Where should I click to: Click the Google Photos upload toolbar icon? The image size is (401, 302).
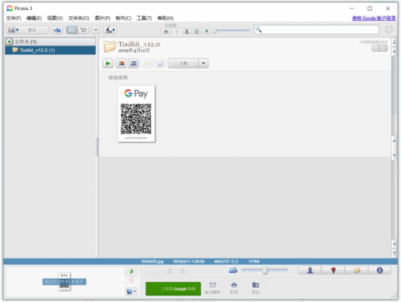[x=110, y=30]
